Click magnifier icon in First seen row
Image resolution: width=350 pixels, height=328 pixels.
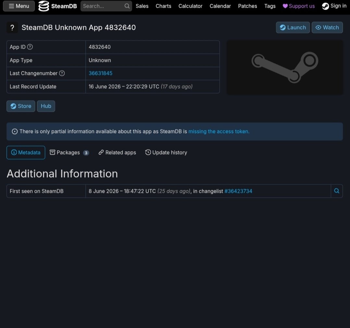point(337,191)
